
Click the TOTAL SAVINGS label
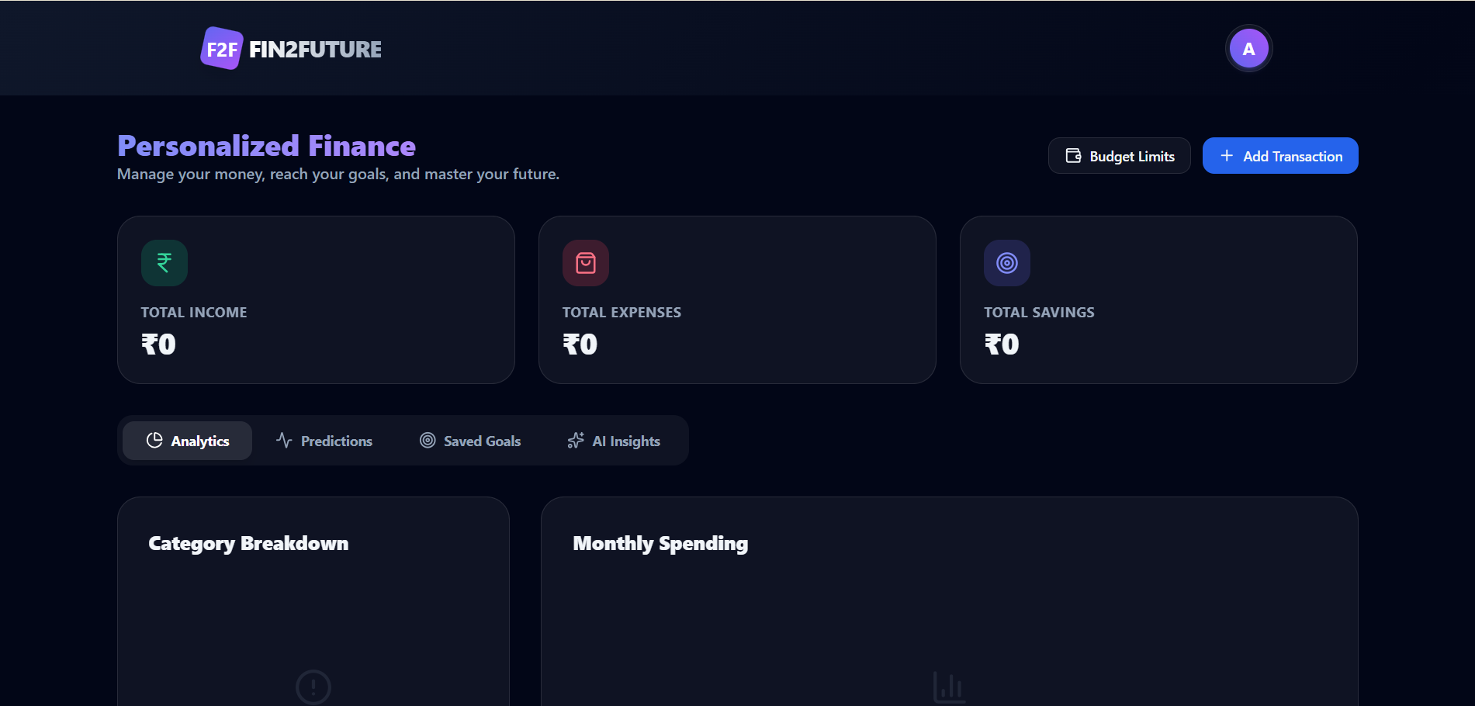click(x=1039, y=313)
